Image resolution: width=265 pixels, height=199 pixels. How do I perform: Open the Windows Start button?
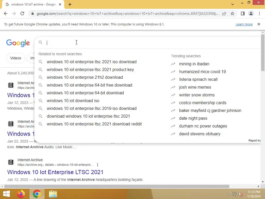(6, 194)
